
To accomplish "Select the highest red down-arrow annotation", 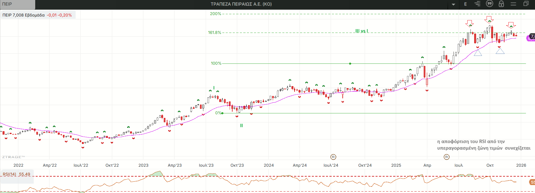I will click(x=489, y=19).
